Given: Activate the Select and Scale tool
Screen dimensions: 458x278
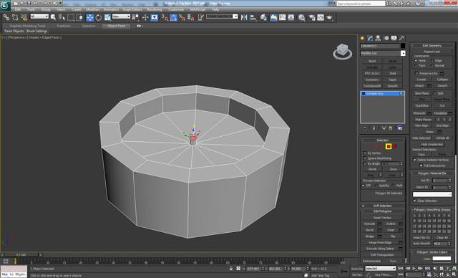Looking at the screenshot, I should [x=107, y=17].
